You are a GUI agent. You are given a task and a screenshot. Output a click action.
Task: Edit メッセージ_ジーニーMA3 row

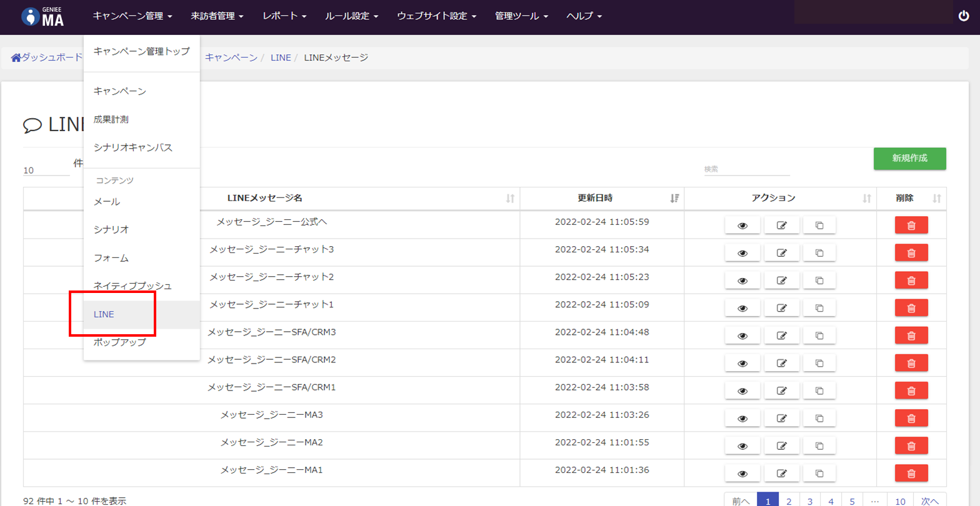(781, 418)
